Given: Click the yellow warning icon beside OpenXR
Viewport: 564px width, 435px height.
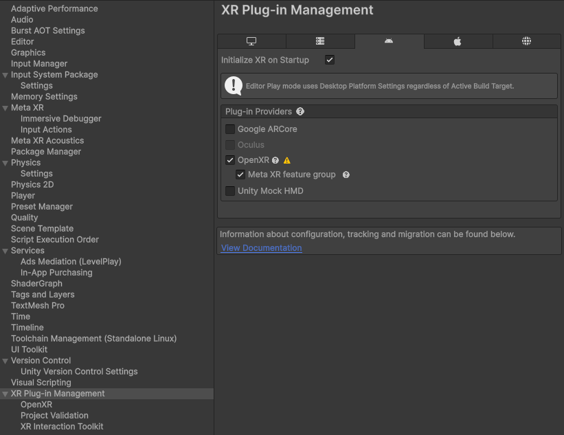Looking at the screenshot, I should [286, 161].
